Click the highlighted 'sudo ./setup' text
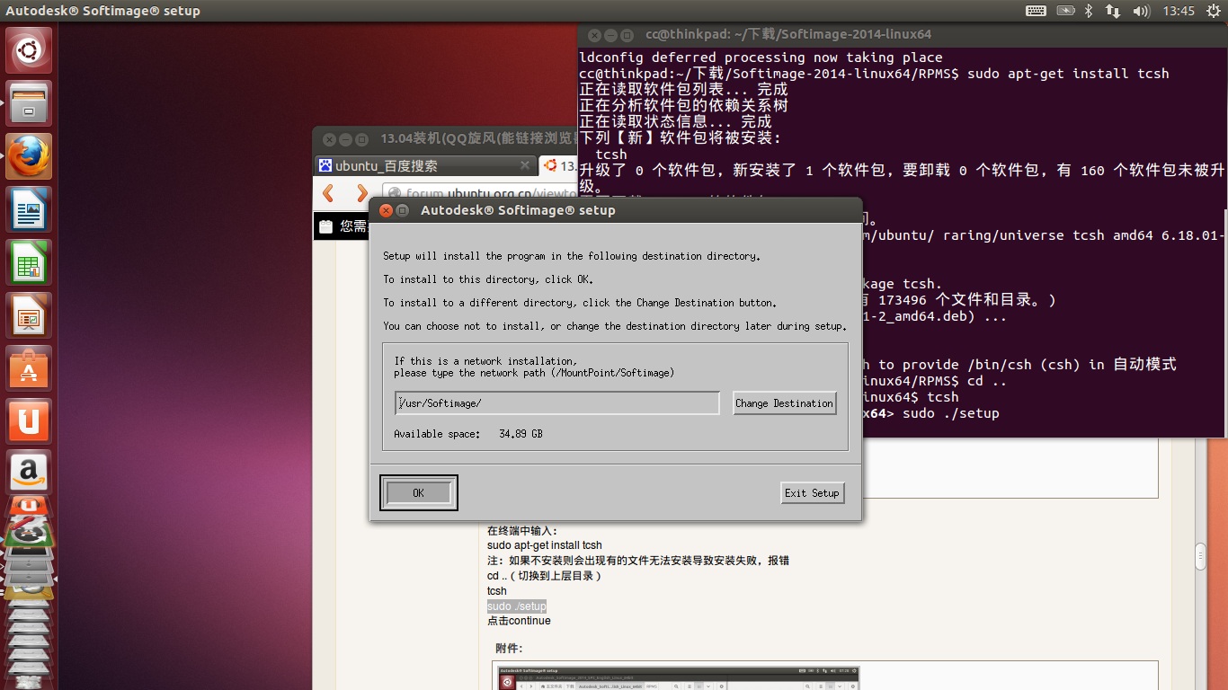Viewport: 1228px width, 690px height. coord(517,606)
